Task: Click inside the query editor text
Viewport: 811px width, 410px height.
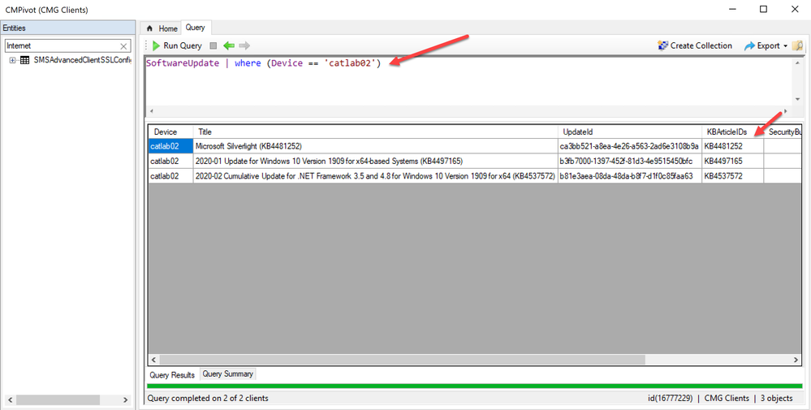Action: [x=263, y=63]
